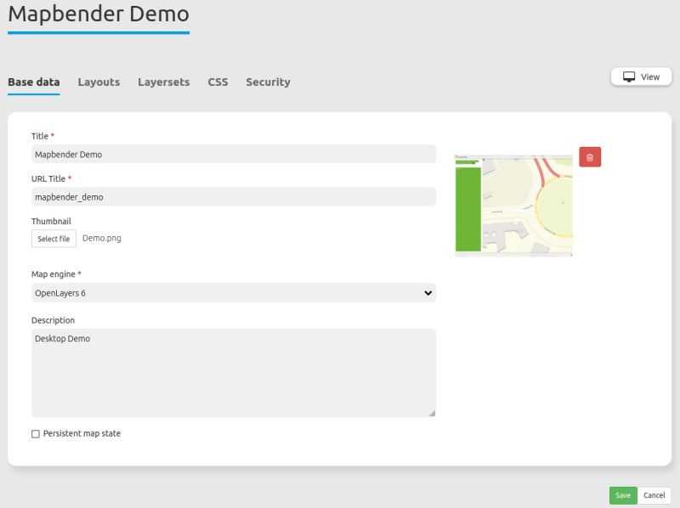Delete the thumbnail using the red trash icon
680x508 pixels.
591,156
